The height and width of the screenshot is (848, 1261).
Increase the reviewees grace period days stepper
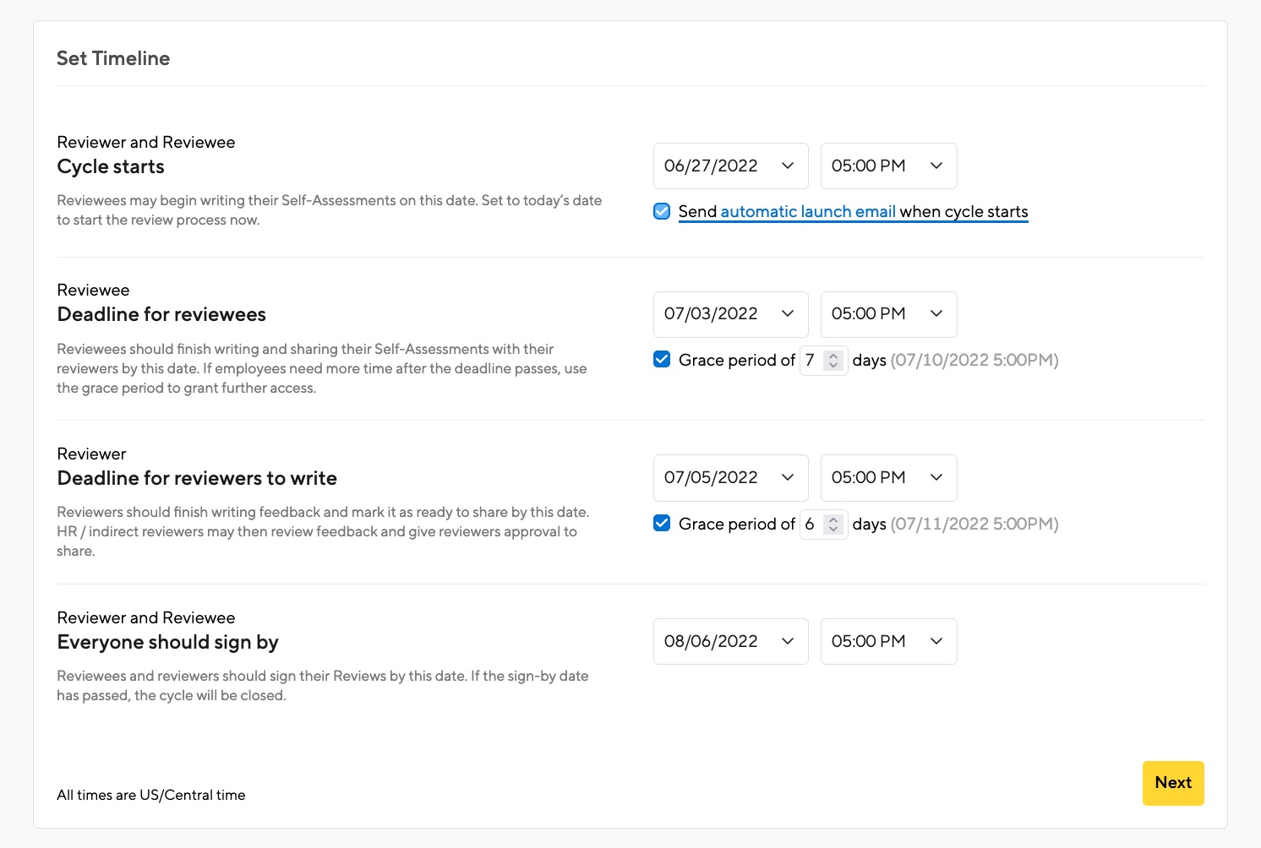833,356
